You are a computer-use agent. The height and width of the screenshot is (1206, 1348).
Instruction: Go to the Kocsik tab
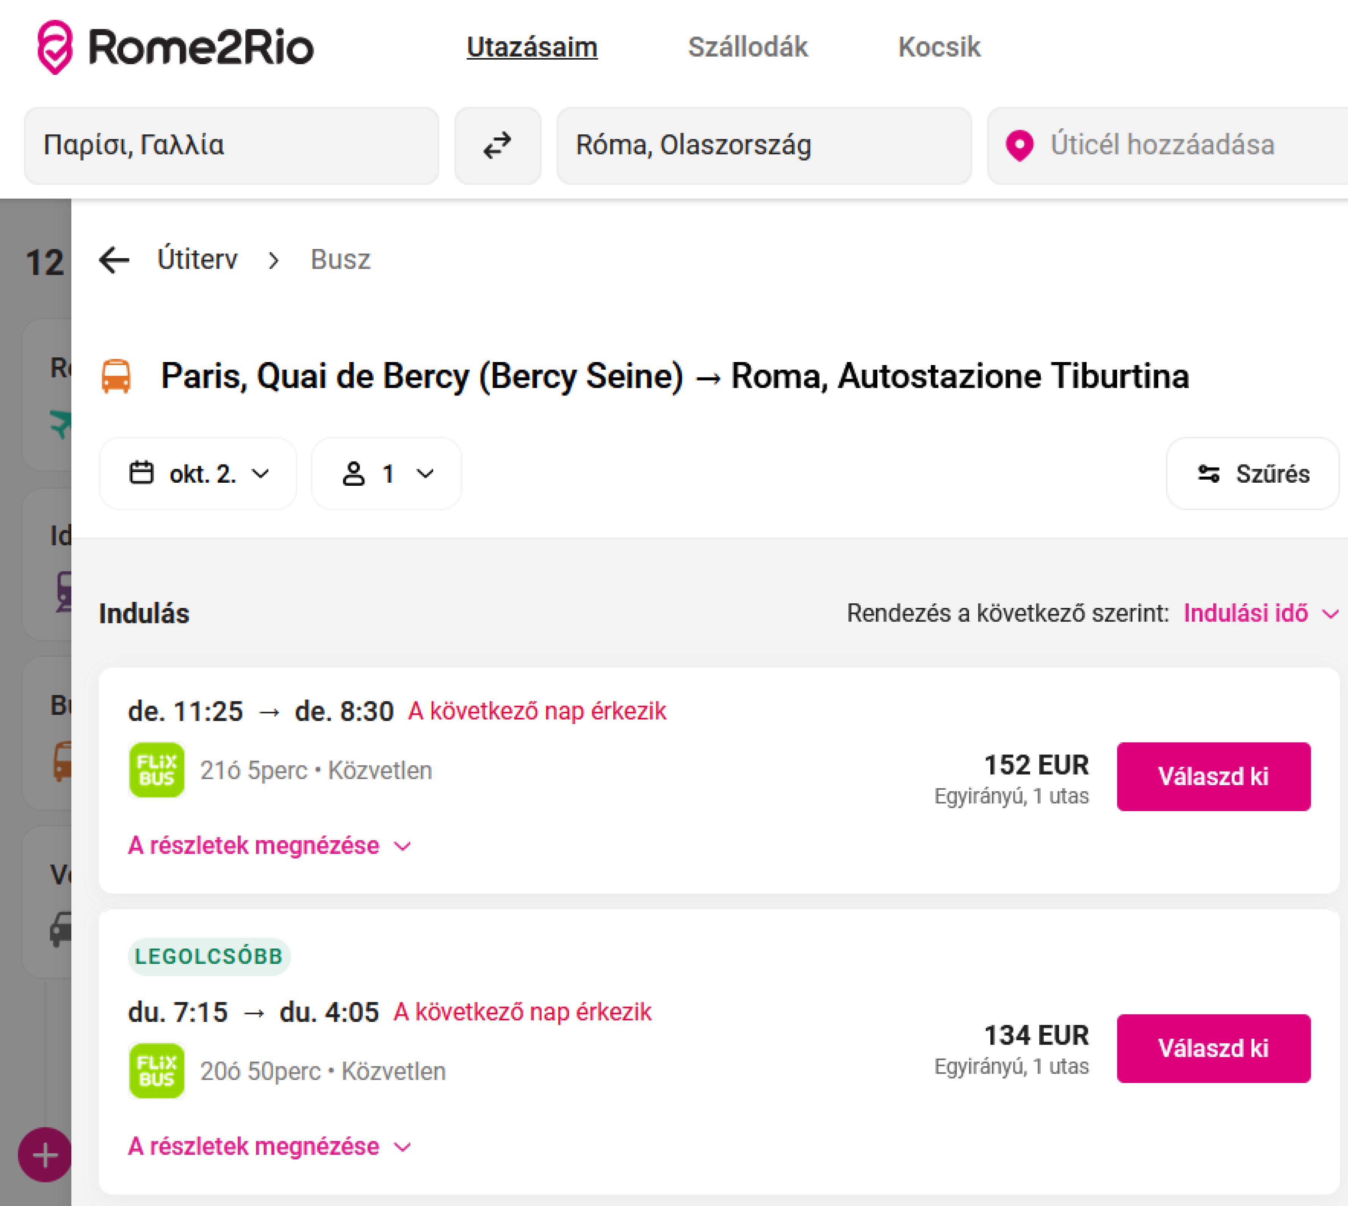(939, 47)
